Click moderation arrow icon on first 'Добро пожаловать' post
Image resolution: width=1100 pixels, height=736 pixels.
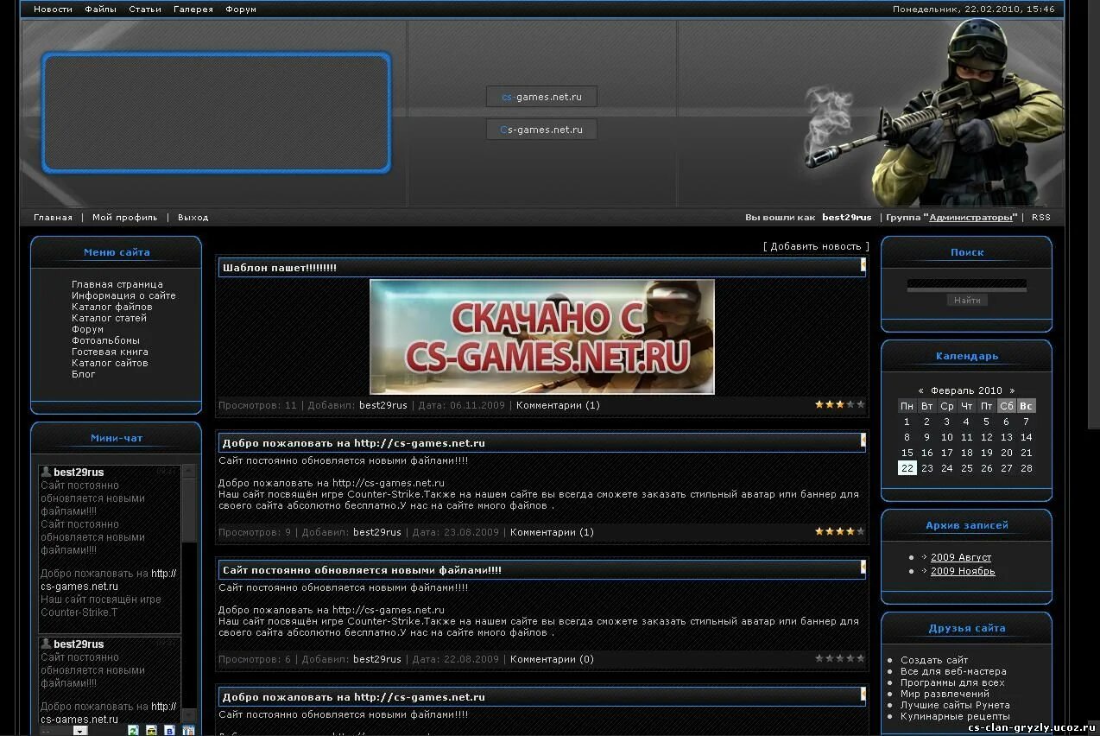tap(863, 441)
